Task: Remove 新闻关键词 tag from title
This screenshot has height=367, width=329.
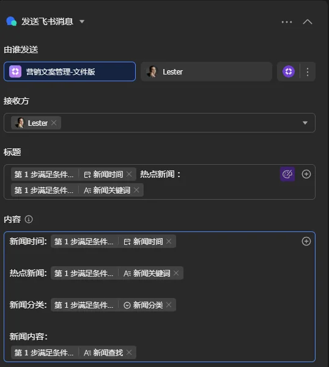Action: (x=136, y=190)
